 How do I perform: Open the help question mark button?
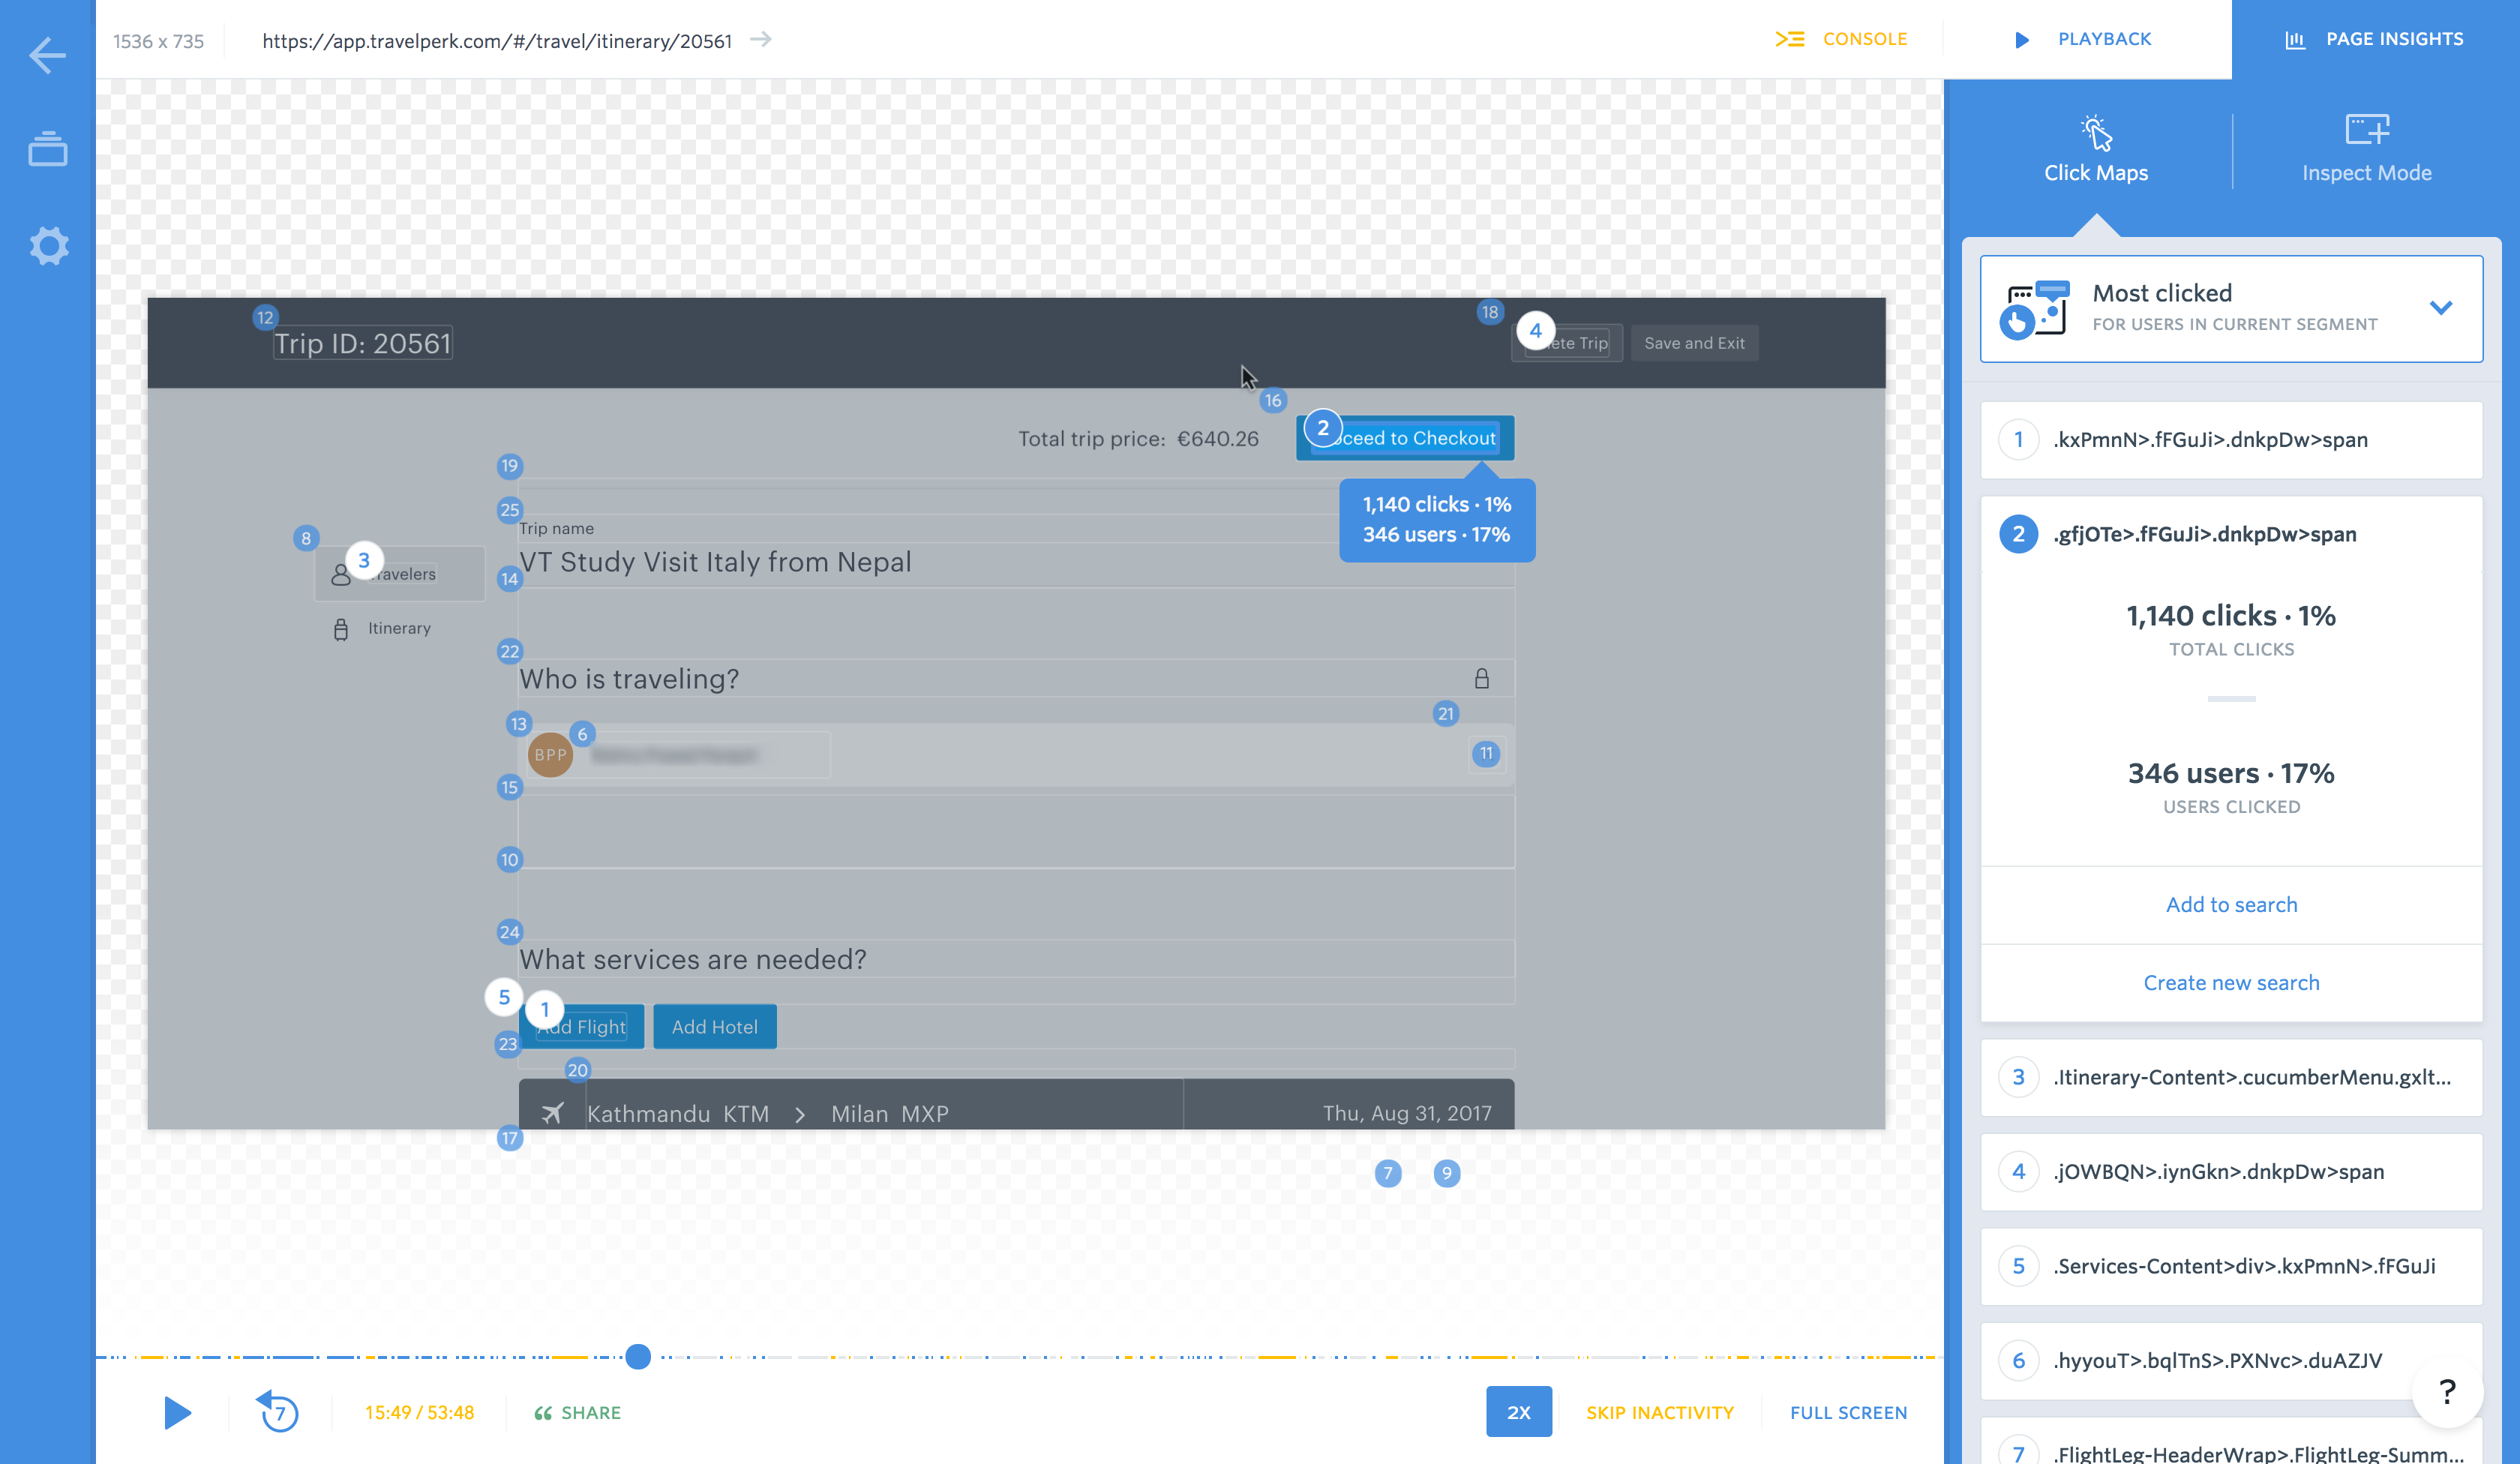click(x=2447, y=1391)
